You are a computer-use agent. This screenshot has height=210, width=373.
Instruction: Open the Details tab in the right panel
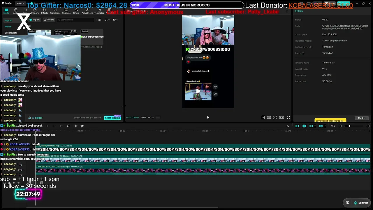tap(299, 11)
